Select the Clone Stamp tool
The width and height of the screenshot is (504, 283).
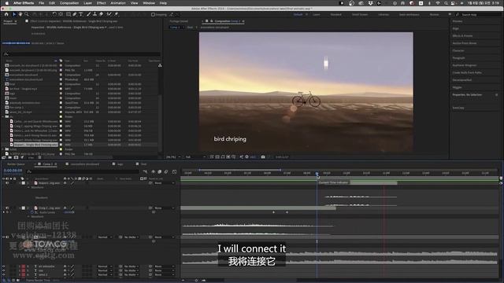tap(94, 14)
